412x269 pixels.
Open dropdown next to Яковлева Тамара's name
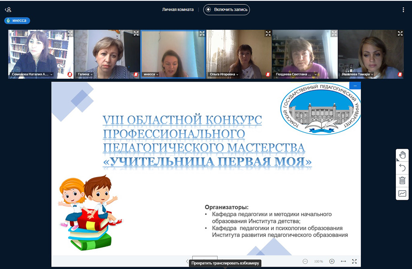pos(372,75)
